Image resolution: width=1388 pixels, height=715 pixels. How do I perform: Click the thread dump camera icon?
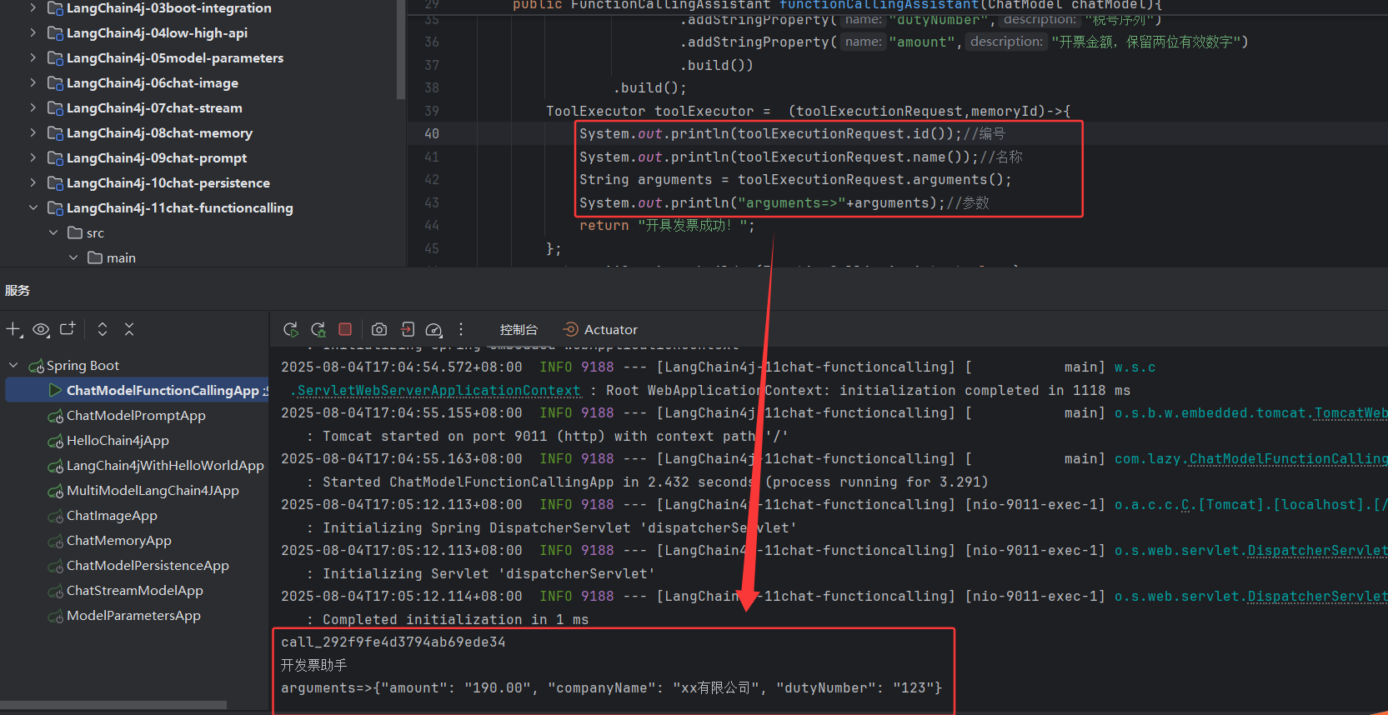point(379,330)
